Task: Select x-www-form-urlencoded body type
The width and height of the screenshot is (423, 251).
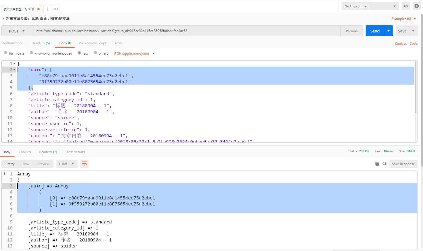Action: click(31, 53)
